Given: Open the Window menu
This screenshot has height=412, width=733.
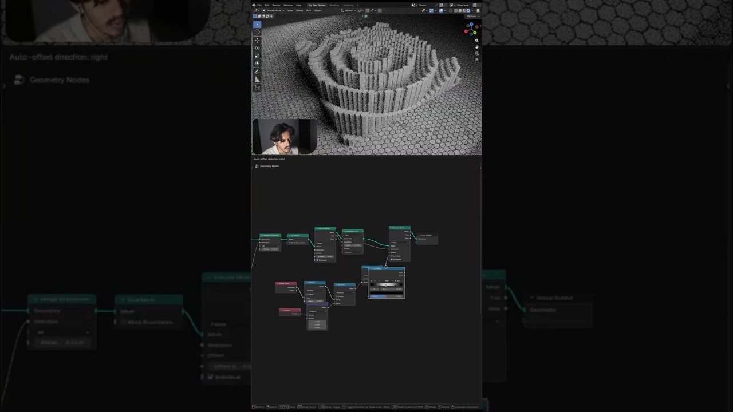Looking at the screenshot, I should (x=288, y=5).
